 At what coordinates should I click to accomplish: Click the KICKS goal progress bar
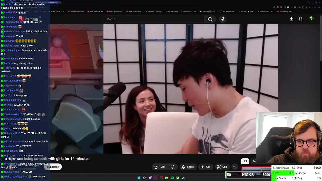248,175
